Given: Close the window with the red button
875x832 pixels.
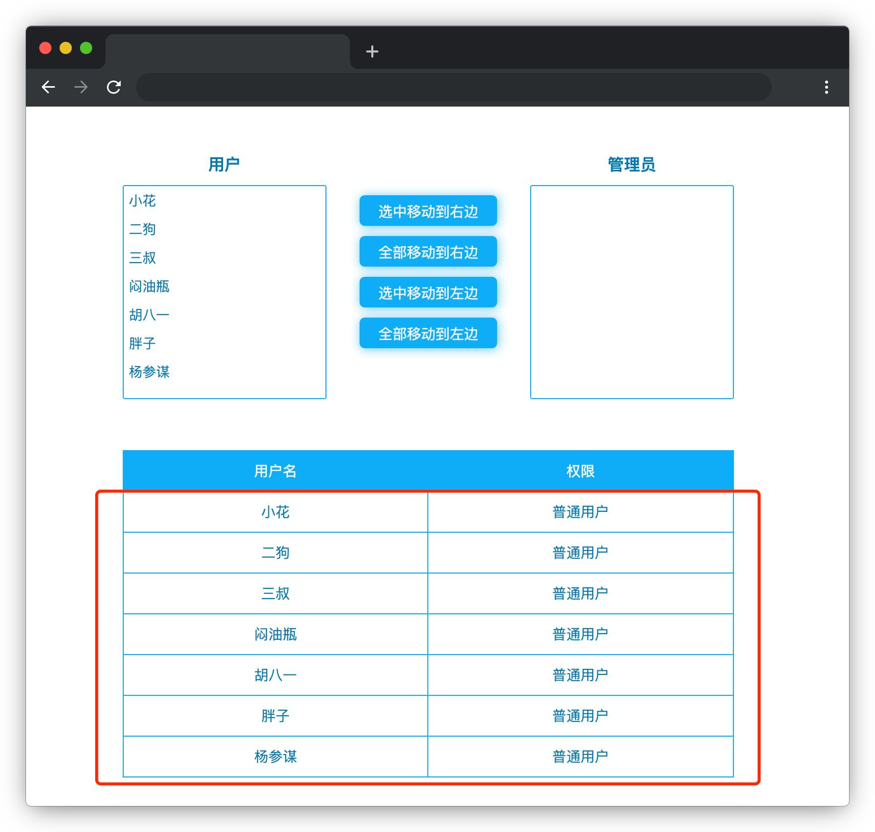Looking at the screenshot, I should point(45,48).
